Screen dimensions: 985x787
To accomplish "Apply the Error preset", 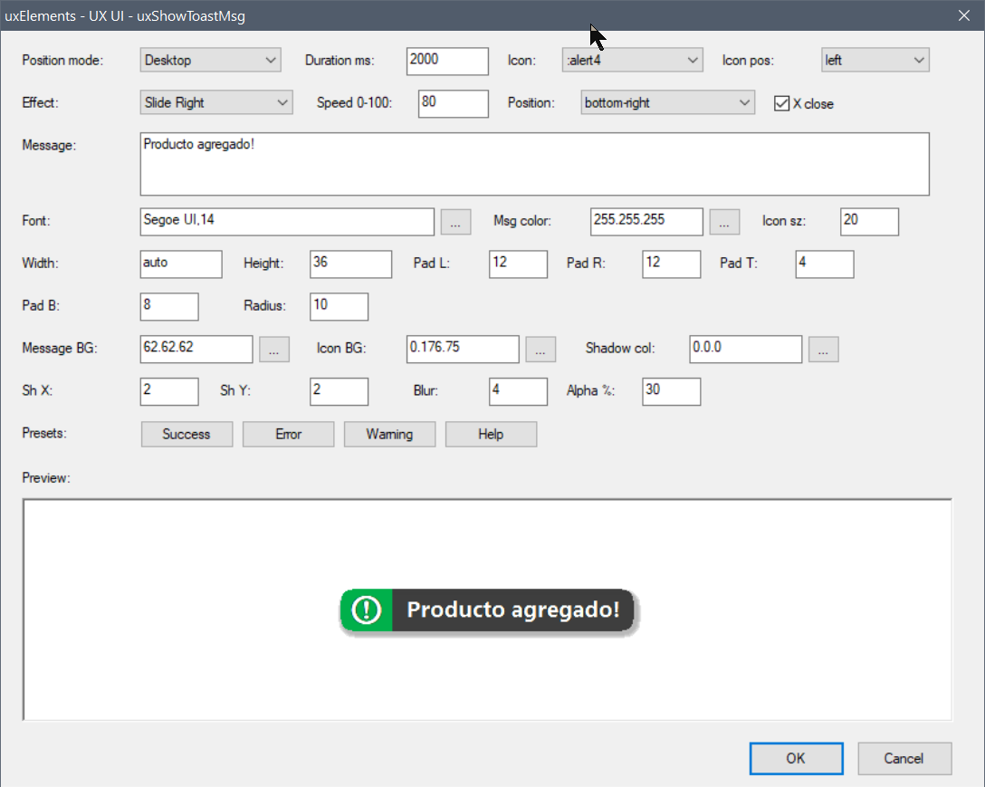I will [288, 435].
